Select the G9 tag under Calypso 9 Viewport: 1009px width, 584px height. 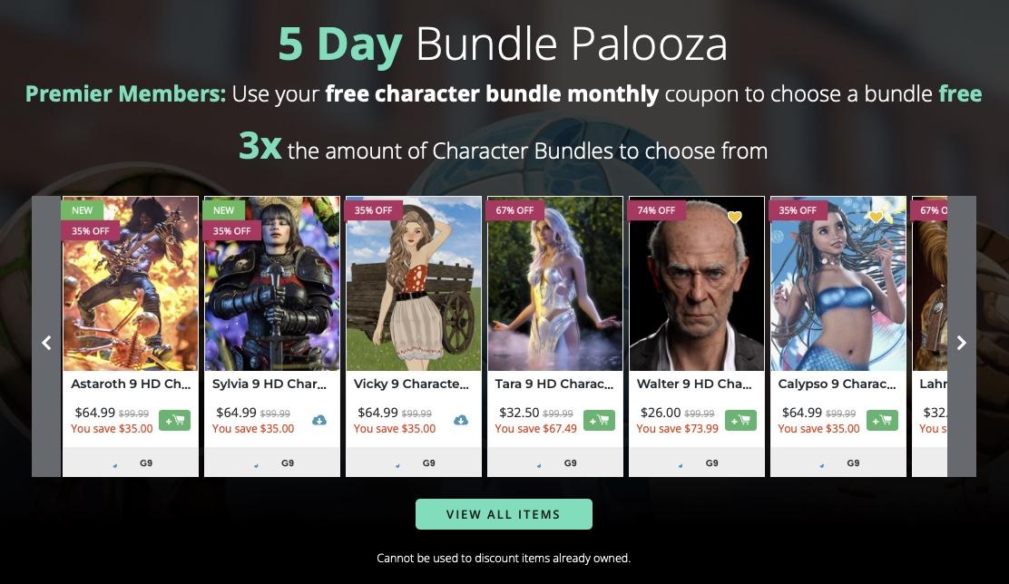pos(853,462)
